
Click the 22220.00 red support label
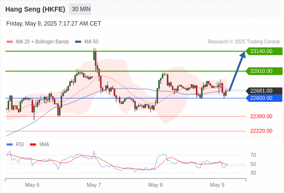point(261,131)
